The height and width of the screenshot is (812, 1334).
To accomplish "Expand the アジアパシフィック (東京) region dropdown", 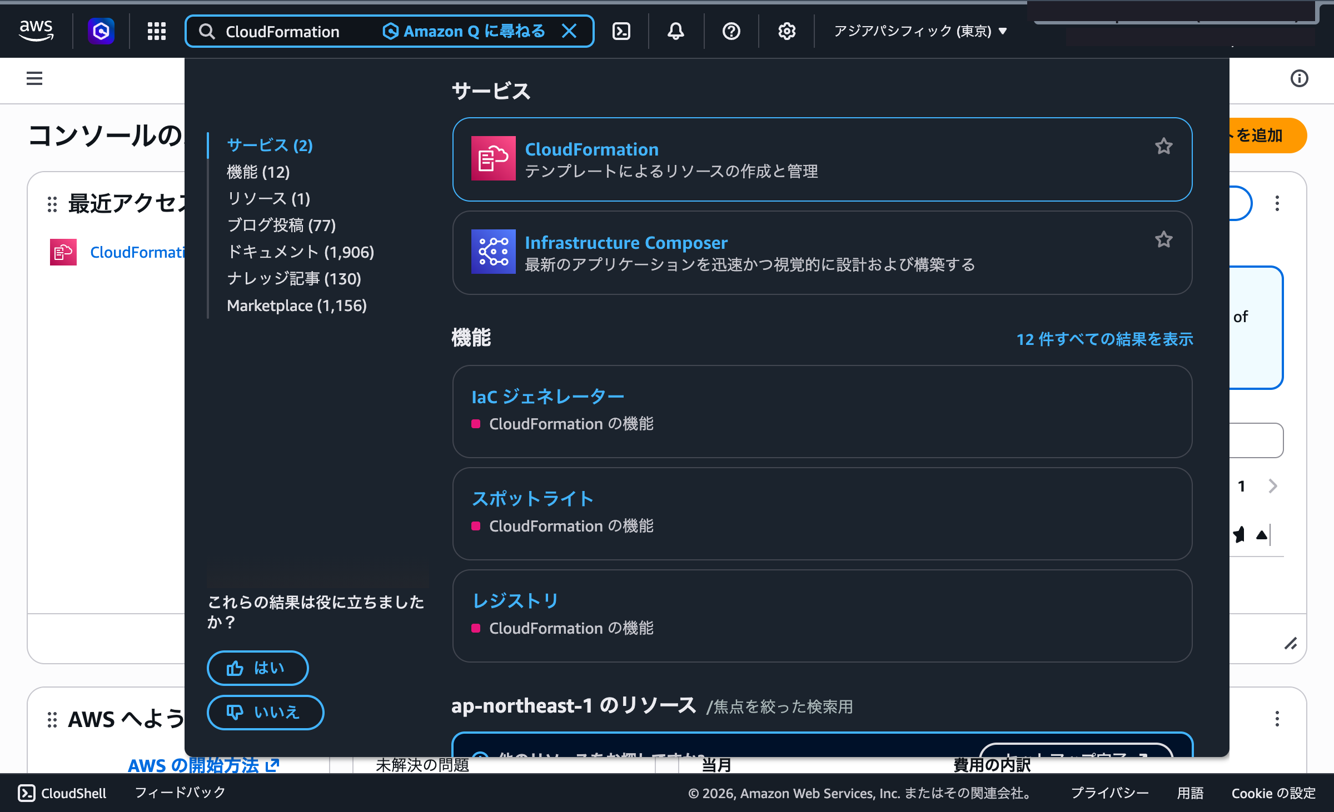I will tap(920, 31).
